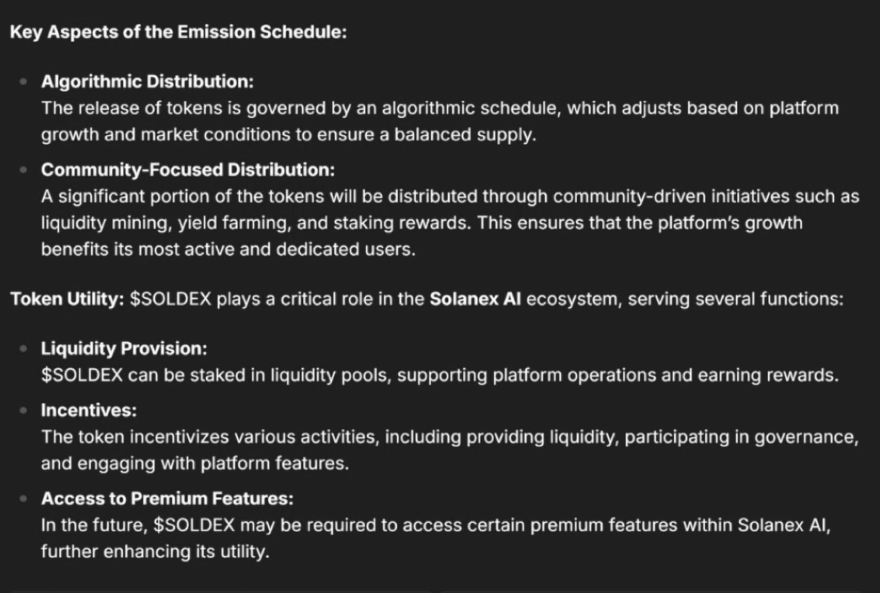880x593 pixels.
Task: Click the bullet dot beside Community-Focused Distribution
Action: [x=23, y=170]
